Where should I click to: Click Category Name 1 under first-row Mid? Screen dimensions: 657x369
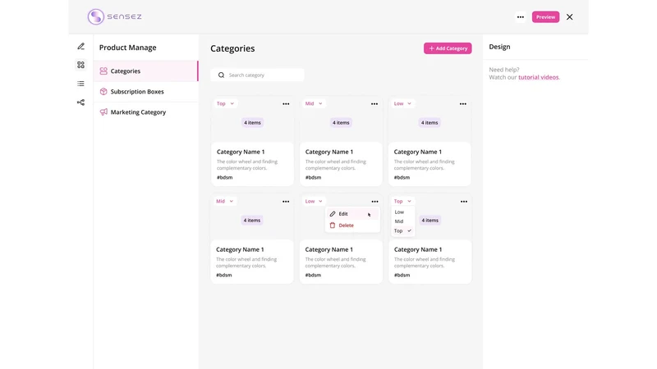(329, 152)
